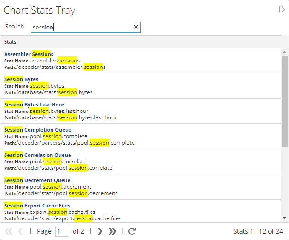Jump to the last page of stats
Viewport: 289px width, 240px height.
112,231
